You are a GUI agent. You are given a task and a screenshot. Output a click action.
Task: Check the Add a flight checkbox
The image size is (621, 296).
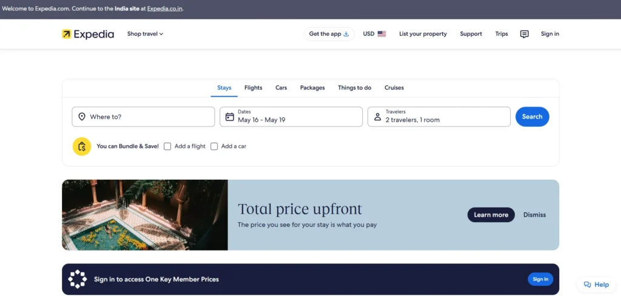click(x=167, y=146)
